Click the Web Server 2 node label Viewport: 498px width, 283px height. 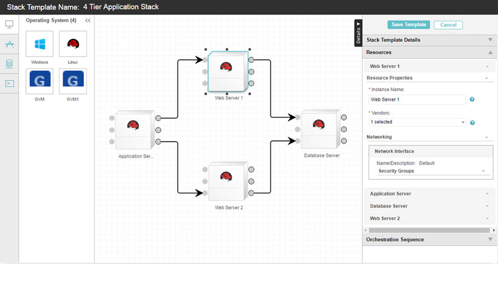pos(229,208)
